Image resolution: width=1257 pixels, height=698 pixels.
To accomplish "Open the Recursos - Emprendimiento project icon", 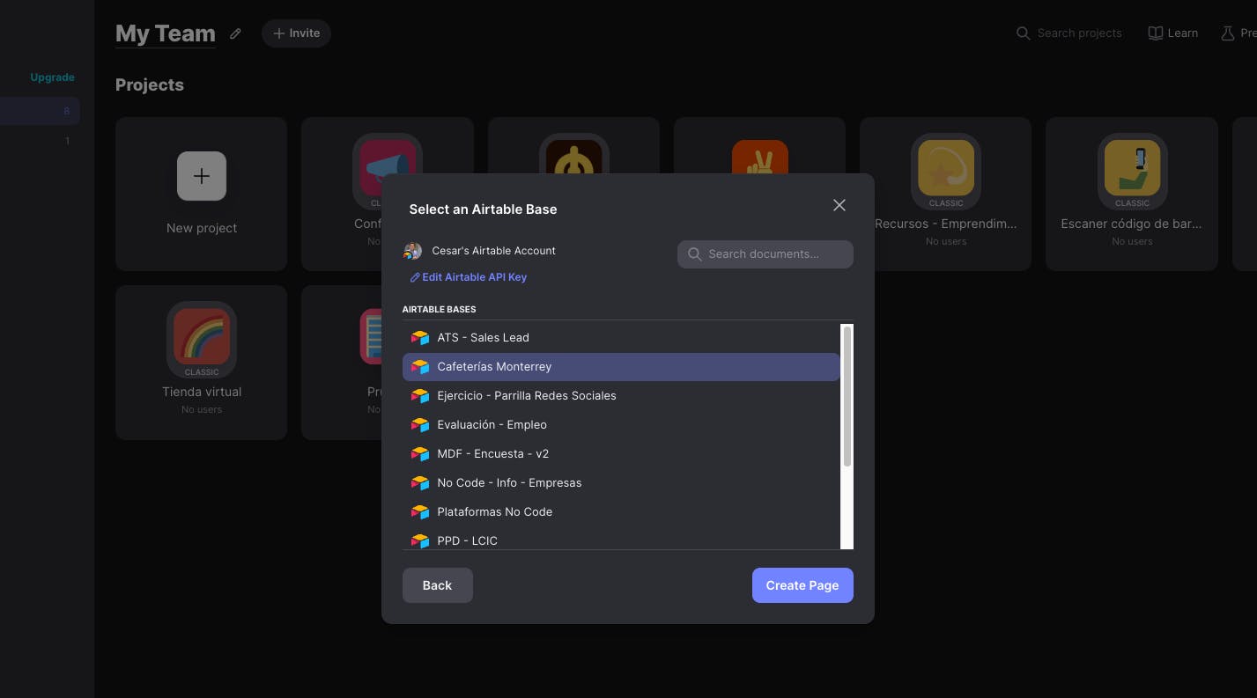I will [946, 168].
